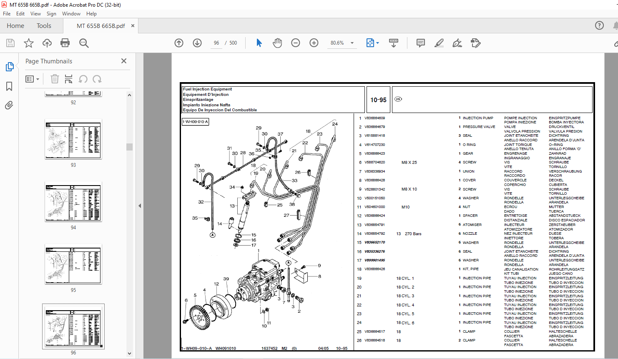The width and height of the screenshot is (618, 359).
Task: Switch to the Home tab
Action: pos(15,26)
